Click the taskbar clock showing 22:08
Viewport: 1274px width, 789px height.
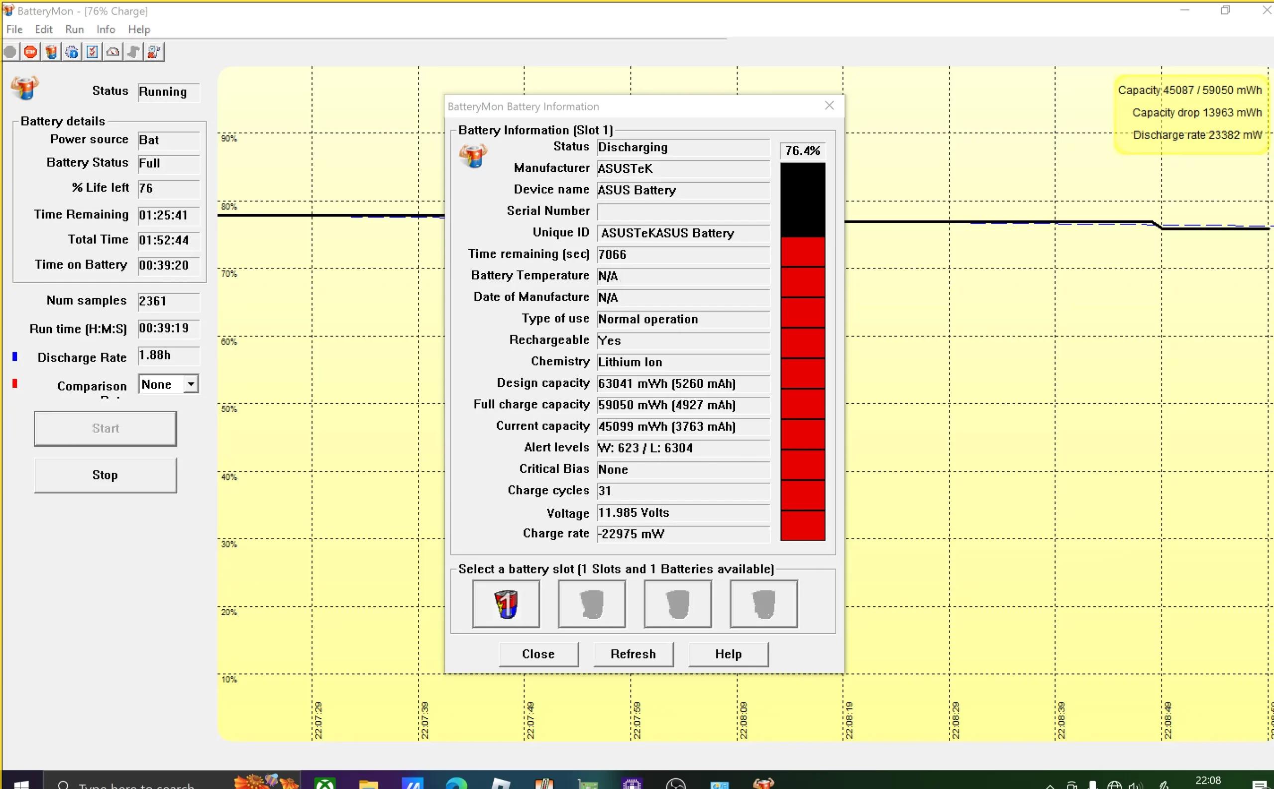point(1208,781)
